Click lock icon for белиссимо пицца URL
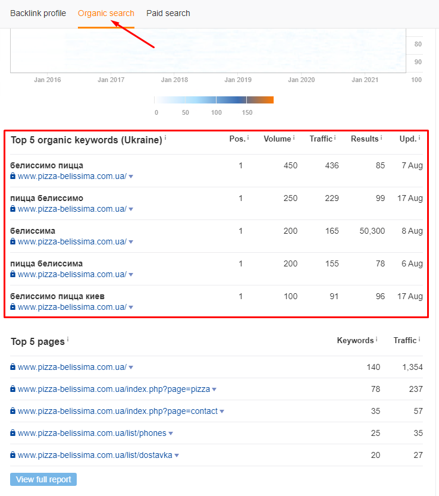Viewport: 439px width, 496px height. click(x=13, y=176)
